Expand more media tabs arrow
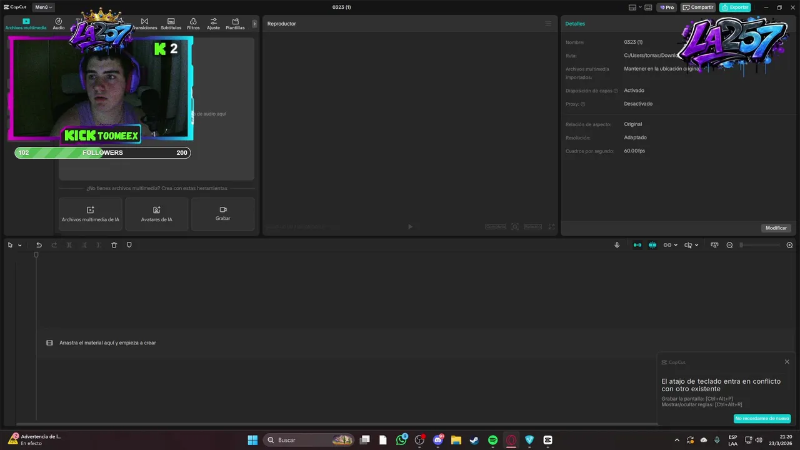The width and height of the screenshot is (800, 450). tap(254, 24)
